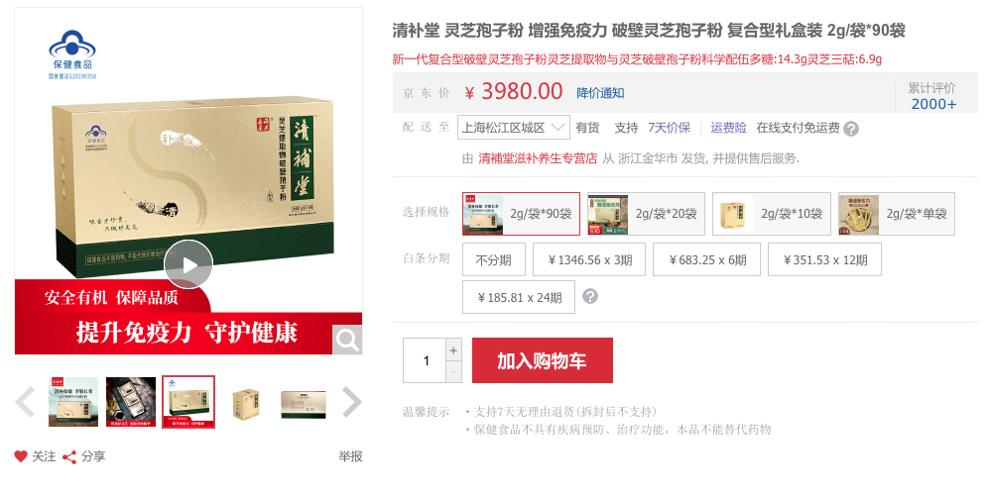Open the 降价通知 price alert link
Screen dimensions: 991x496
click(600, 93)
